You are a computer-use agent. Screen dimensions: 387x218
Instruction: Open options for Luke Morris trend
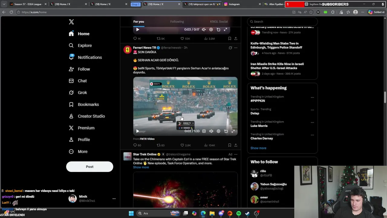click(x=312, y=123)
